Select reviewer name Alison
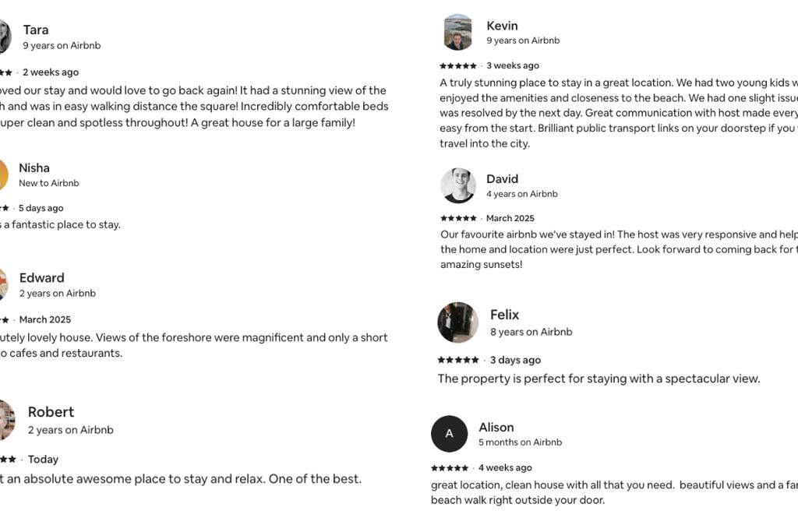798x532 pixels. tap(496, 428)
